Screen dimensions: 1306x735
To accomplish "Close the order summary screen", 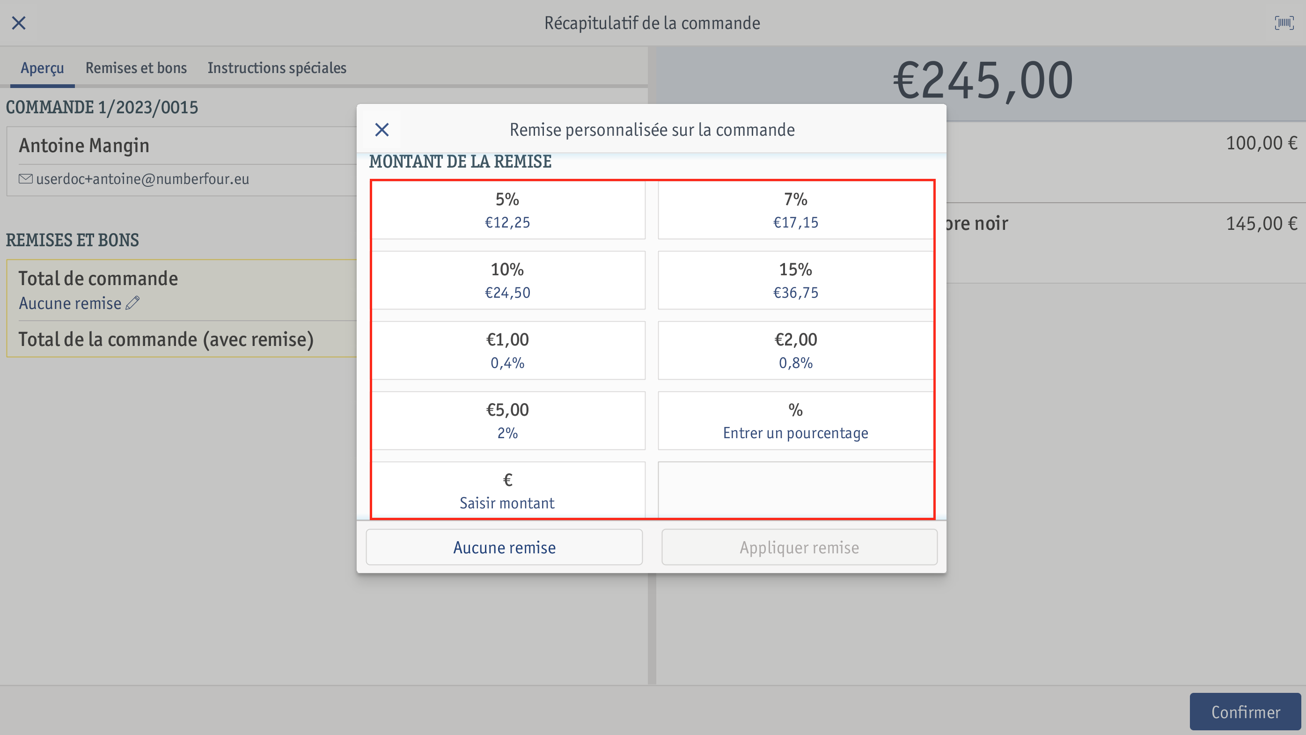I will pyautogui.click(x=19, y=23).
